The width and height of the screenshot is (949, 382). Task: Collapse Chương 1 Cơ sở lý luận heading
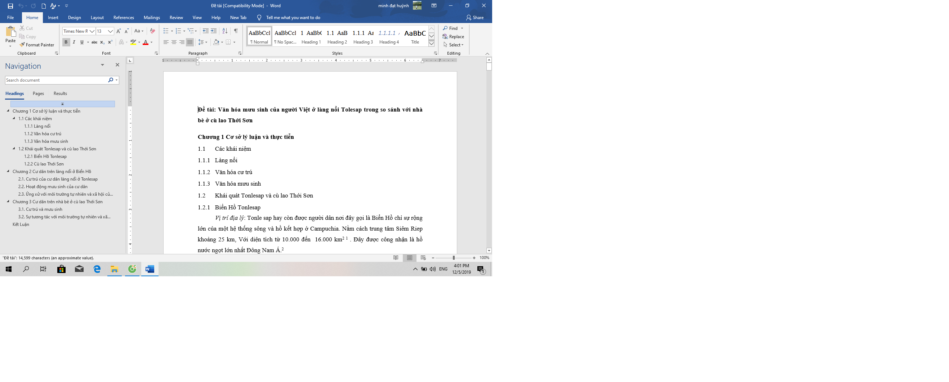click(x=8, y=111)
